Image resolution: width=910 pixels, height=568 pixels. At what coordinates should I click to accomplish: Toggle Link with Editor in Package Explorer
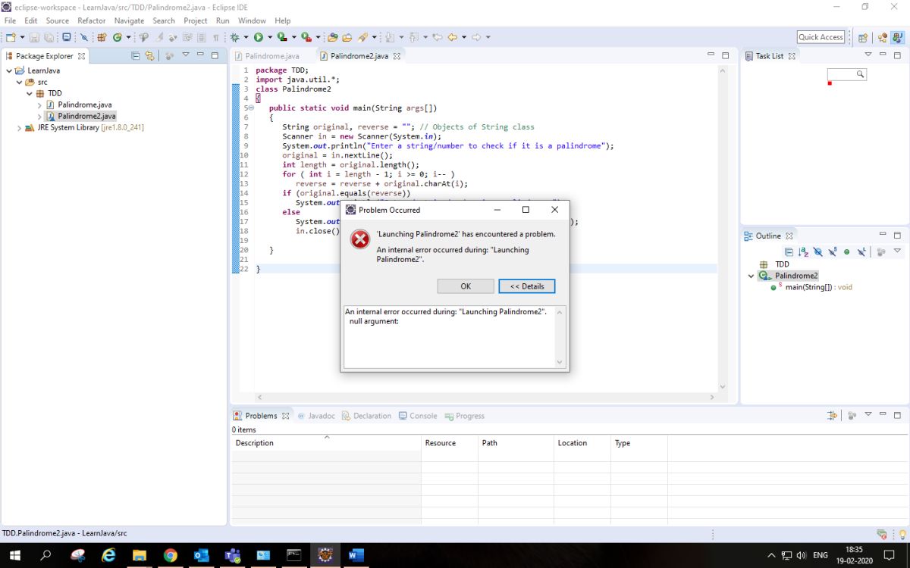(149, 55)
